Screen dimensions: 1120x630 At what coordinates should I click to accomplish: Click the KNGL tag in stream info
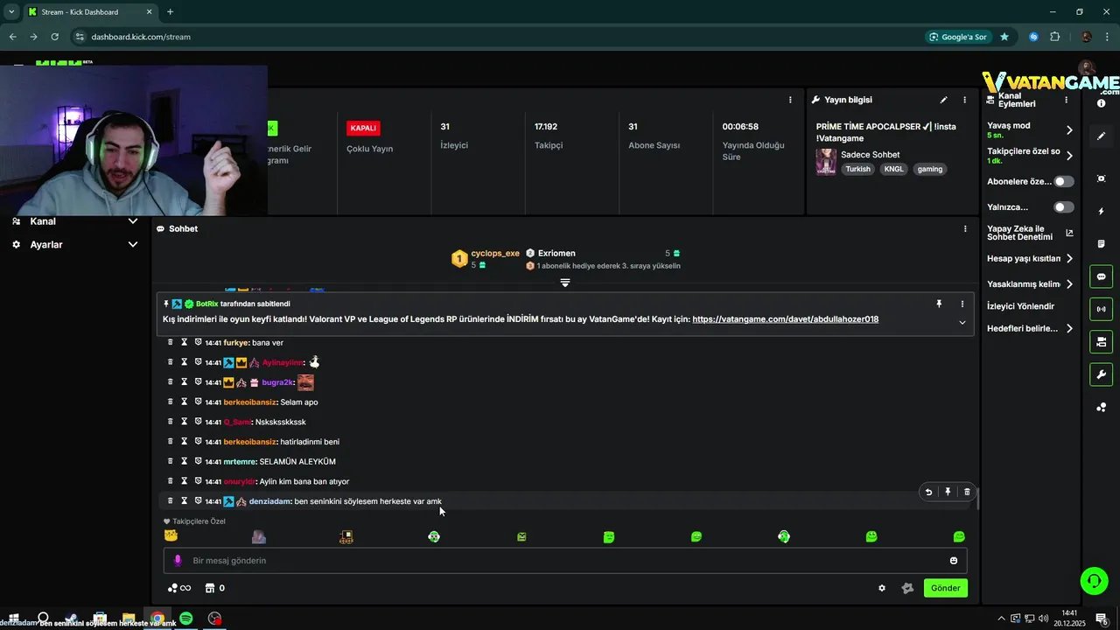tap(893, 169)
